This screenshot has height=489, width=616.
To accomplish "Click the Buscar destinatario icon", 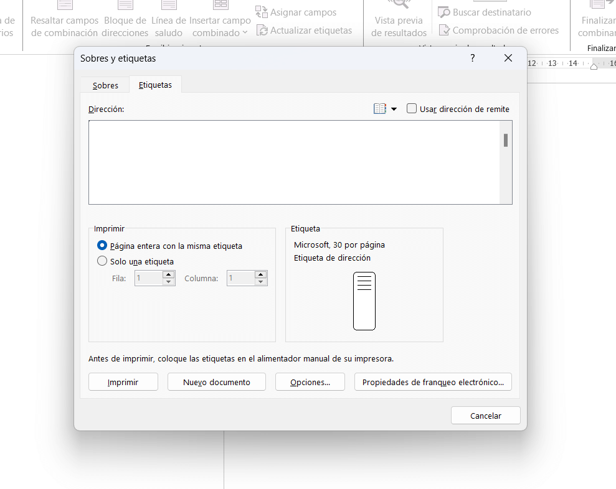I will coord(444,12).
